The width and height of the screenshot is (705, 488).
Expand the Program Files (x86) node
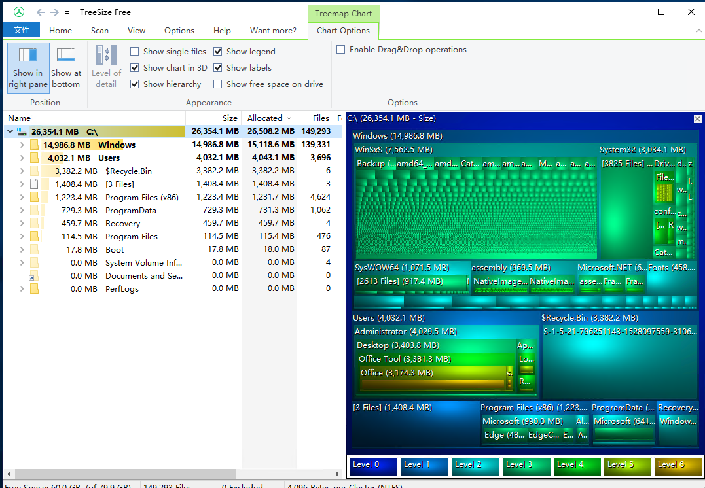click(x=22, y=197)
